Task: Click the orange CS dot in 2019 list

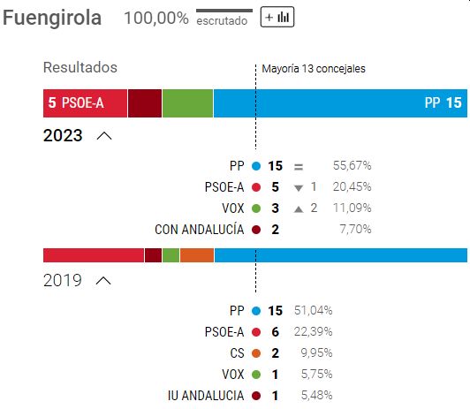Action: (256, 353)
